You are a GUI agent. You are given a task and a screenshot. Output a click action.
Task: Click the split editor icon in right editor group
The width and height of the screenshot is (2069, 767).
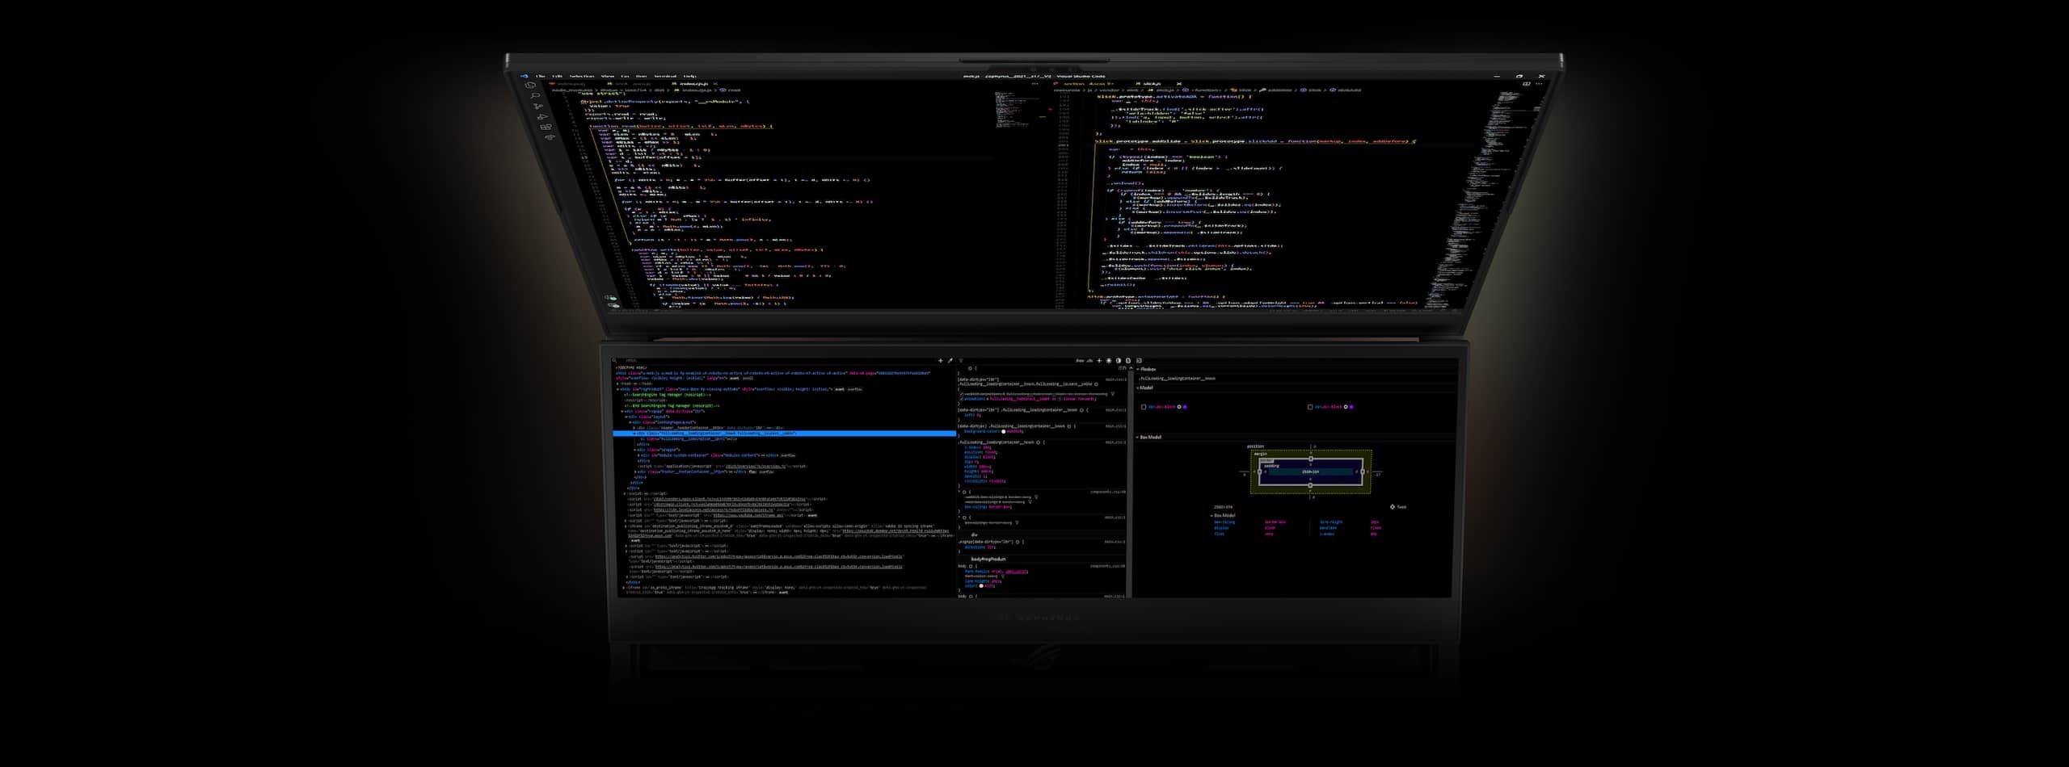pyautogui.click(x=1526, y=83)
